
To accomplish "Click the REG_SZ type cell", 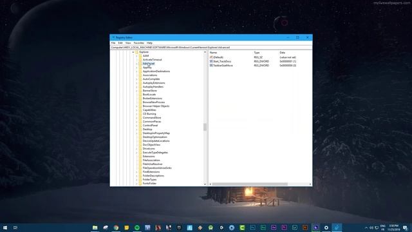I will [258, 57].
